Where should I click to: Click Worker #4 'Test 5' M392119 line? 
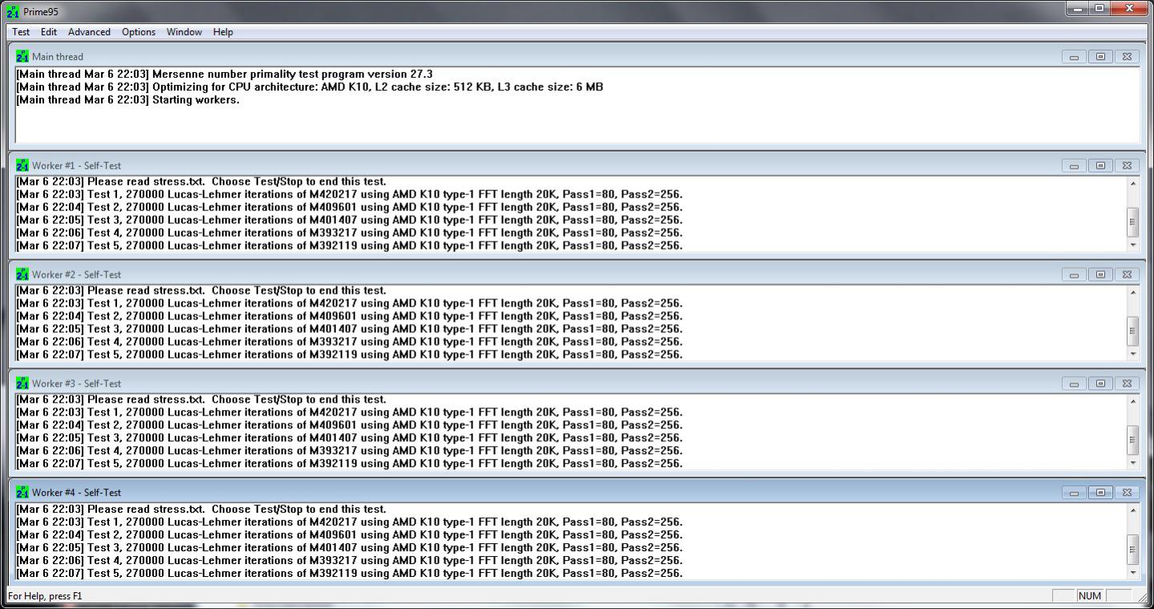tap(350, 573)
